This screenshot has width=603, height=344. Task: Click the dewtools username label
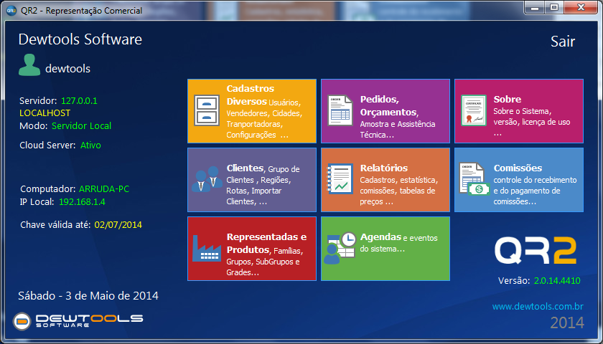click(67, 69)
